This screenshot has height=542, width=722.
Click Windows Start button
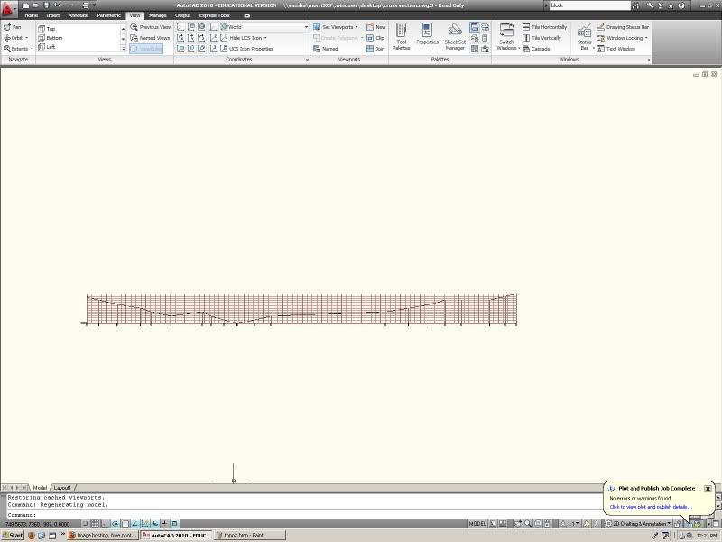(13, 535)
